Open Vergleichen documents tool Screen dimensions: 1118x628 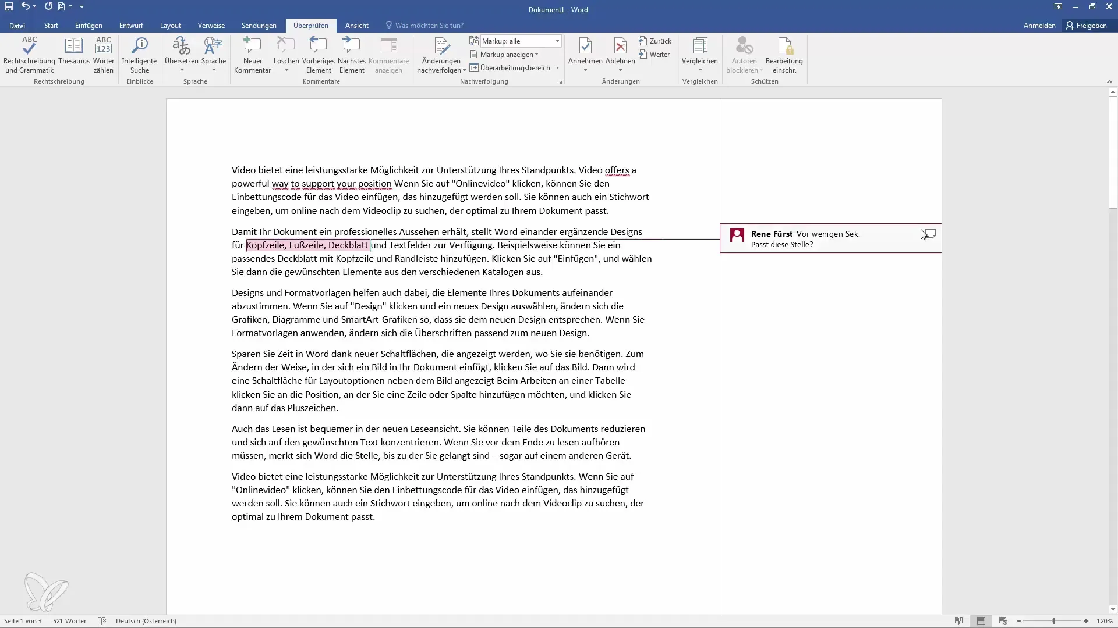[699, 50]
